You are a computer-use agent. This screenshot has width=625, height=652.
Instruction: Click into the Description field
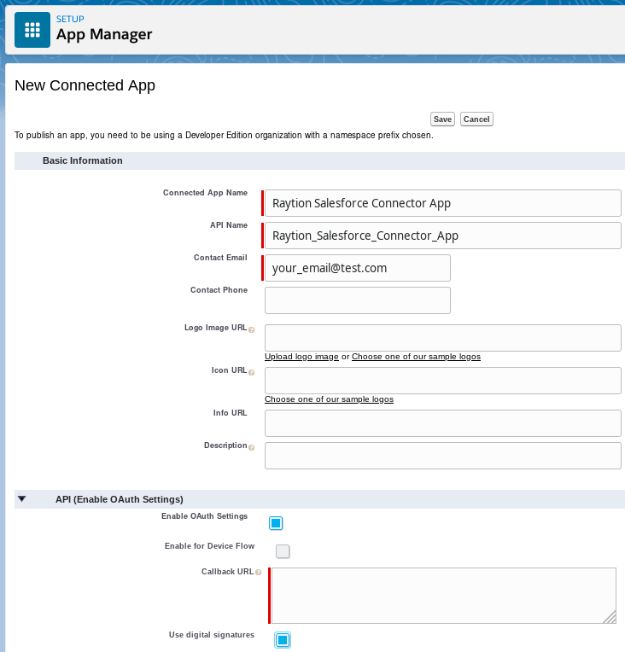443,456
